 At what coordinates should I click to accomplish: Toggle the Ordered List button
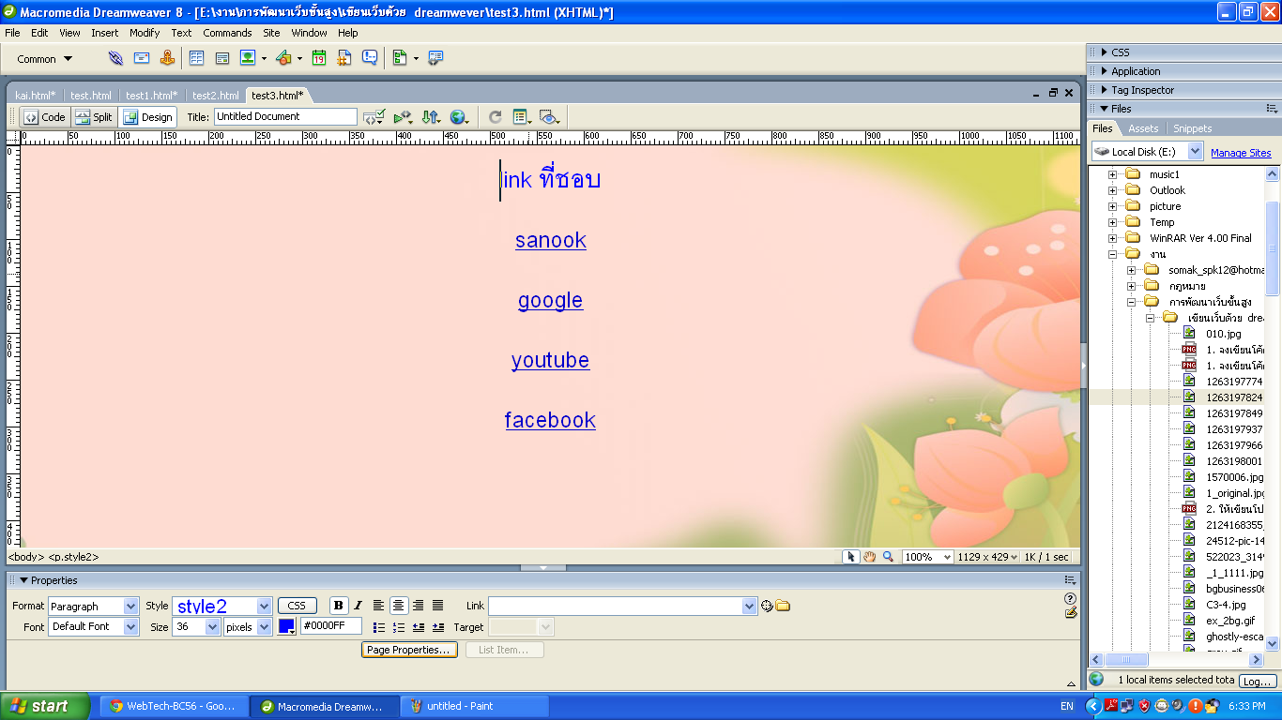(399, 627)
